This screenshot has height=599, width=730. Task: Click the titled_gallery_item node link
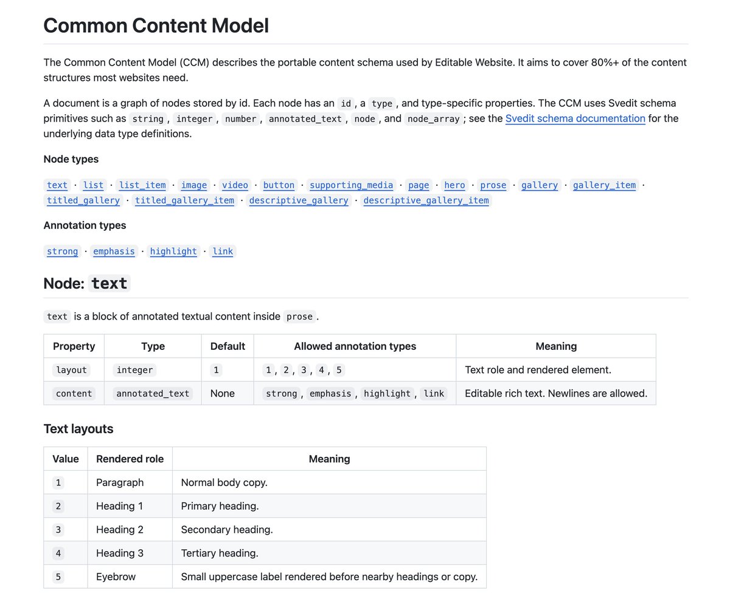(184, 200)
